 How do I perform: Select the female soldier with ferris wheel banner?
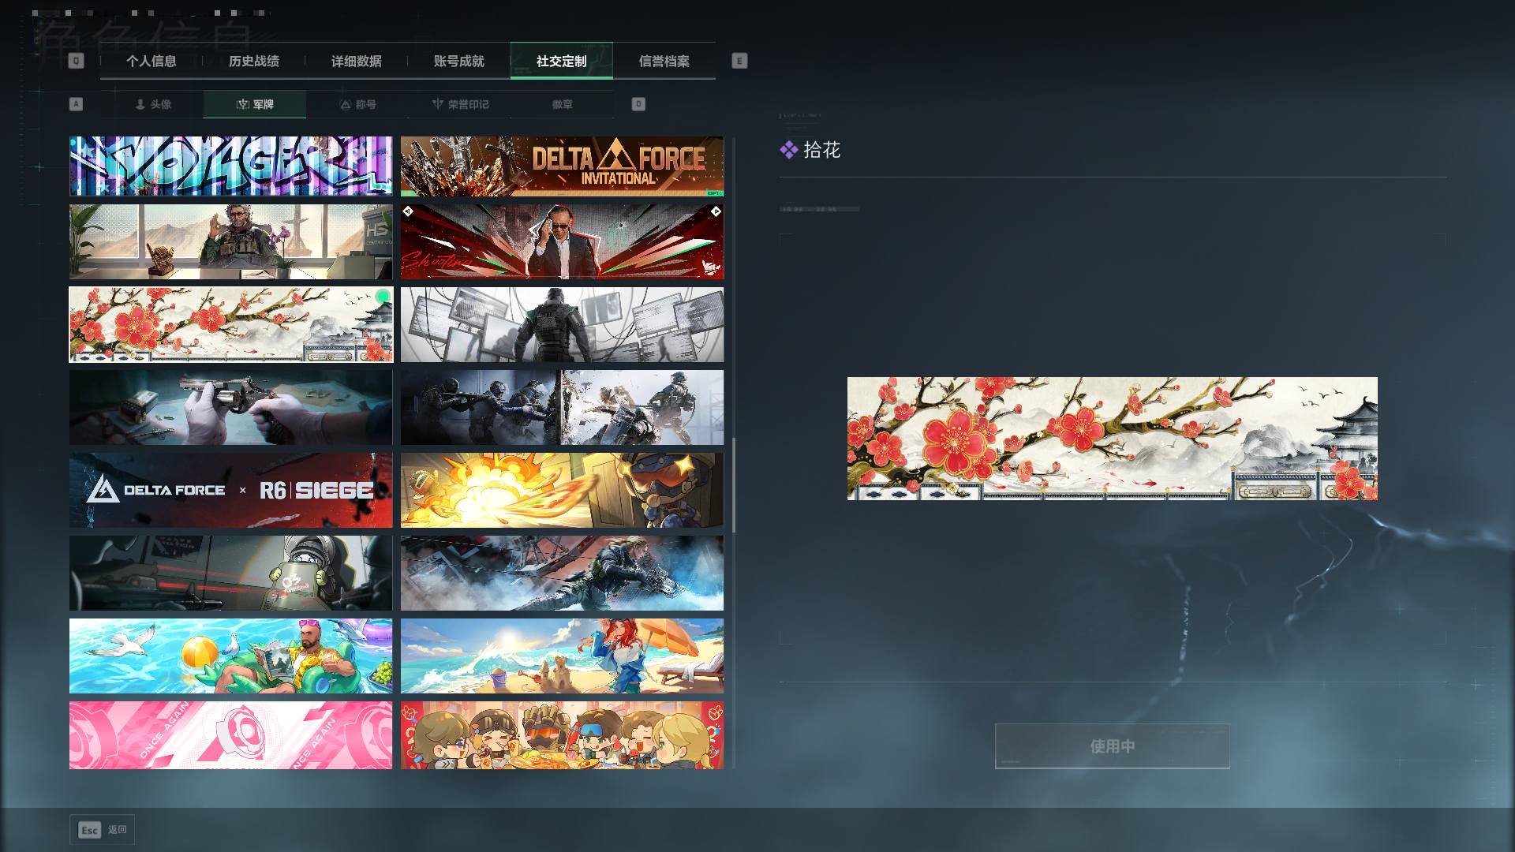(x=562, y=573)
